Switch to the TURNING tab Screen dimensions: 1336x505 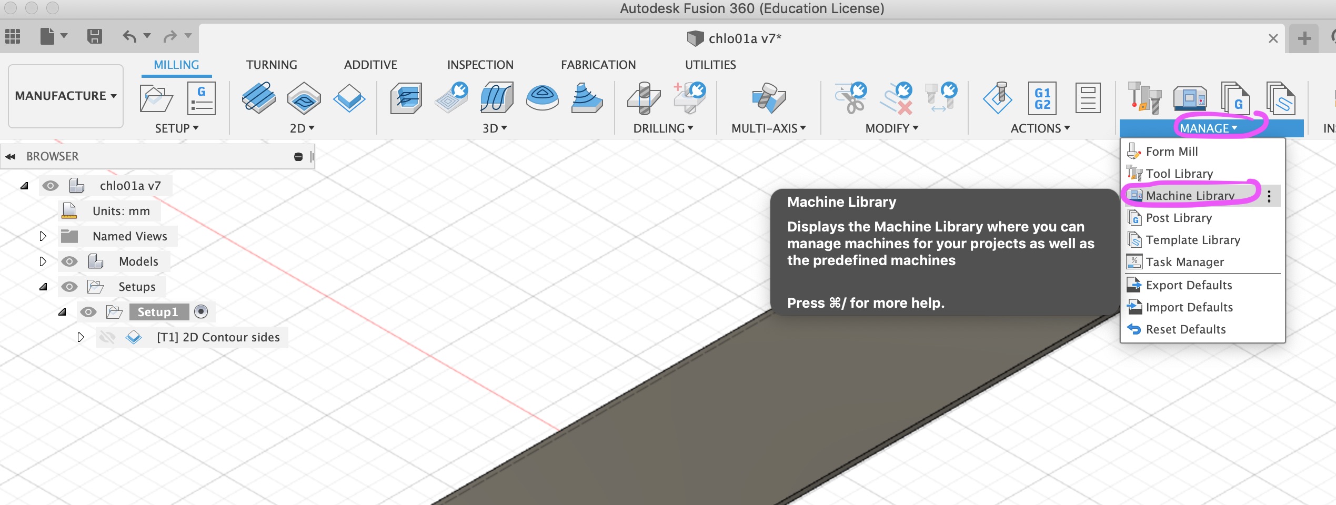point(272,65)
